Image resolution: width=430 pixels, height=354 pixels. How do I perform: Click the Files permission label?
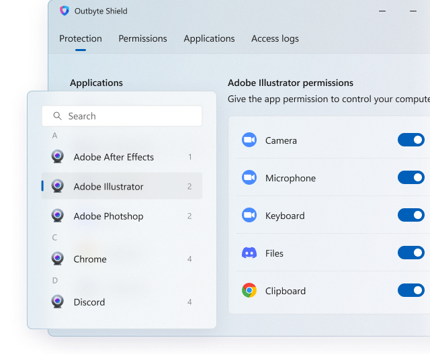coord(274,253)
